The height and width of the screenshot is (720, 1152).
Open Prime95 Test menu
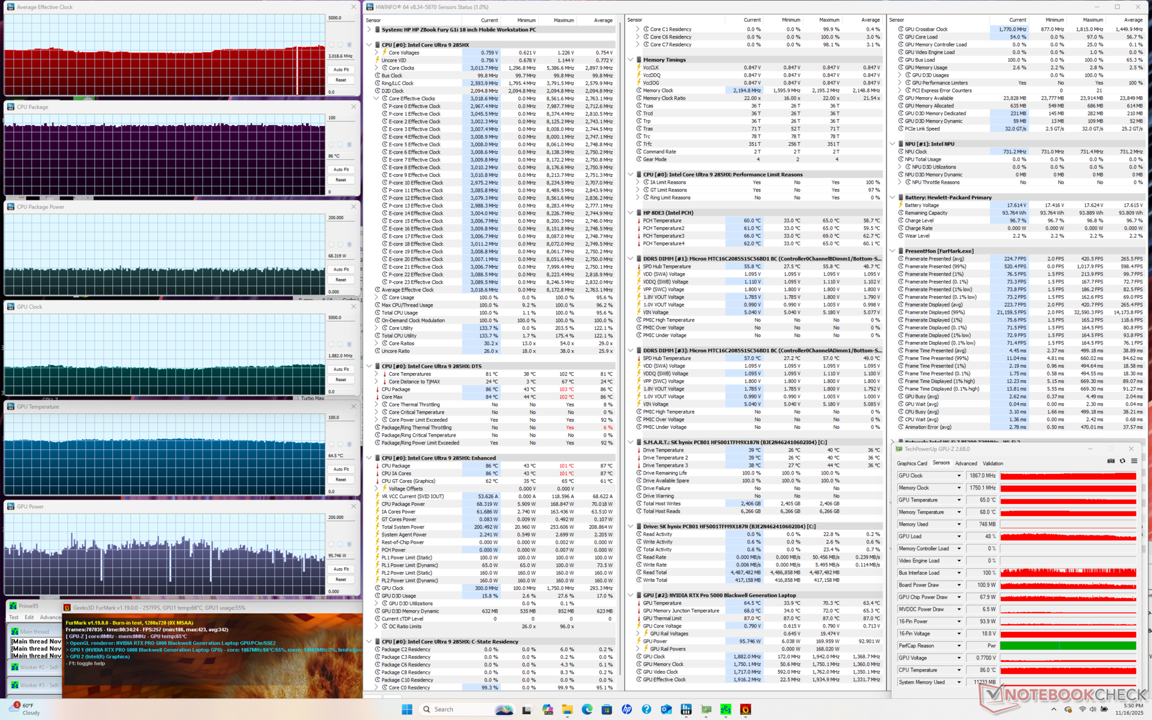[x=14, y=617]
